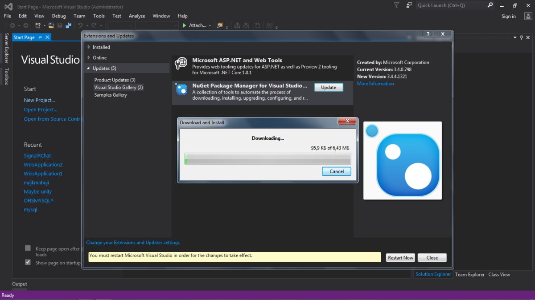Click the Visual Studio logo in title bar

(x=8, y=6)
